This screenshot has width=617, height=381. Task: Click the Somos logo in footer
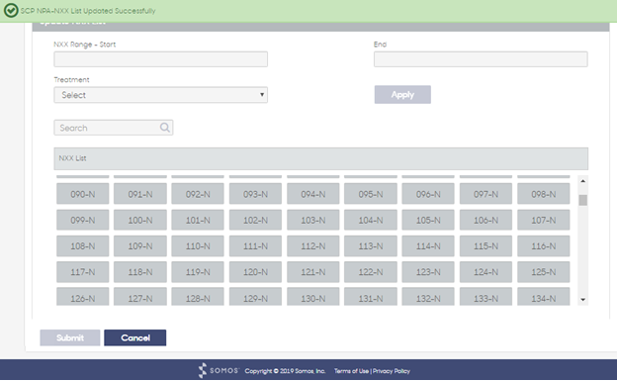pyautogui.click(x=219, y=370)
